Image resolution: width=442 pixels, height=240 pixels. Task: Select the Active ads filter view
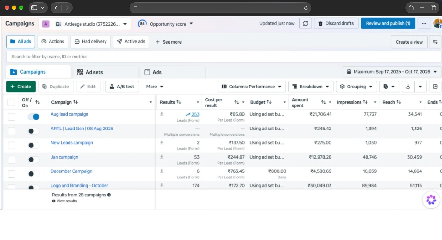pos(131,42)
